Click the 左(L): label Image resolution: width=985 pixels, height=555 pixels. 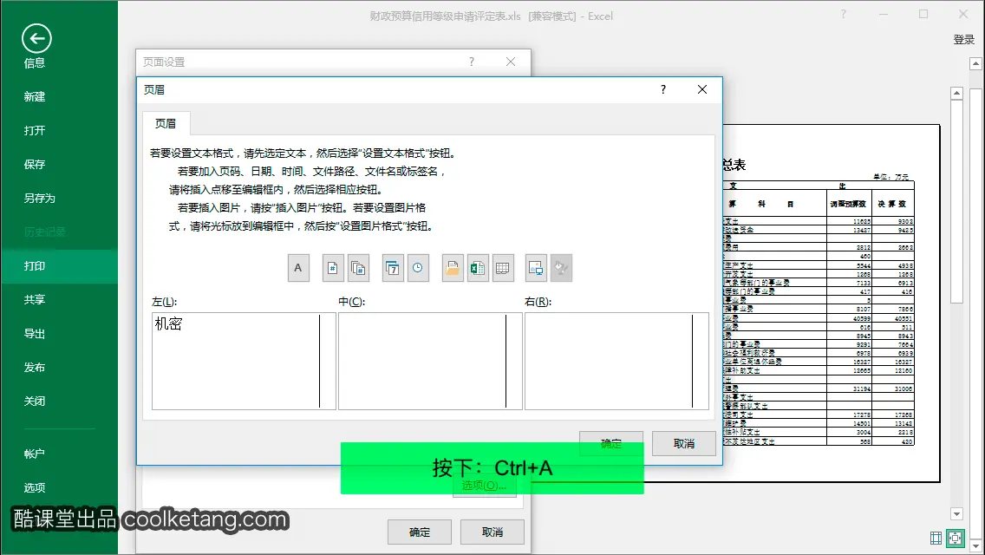(165, 302)
